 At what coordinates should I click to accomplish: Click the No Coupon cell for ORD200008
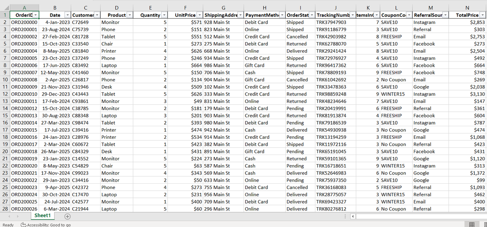396,80
